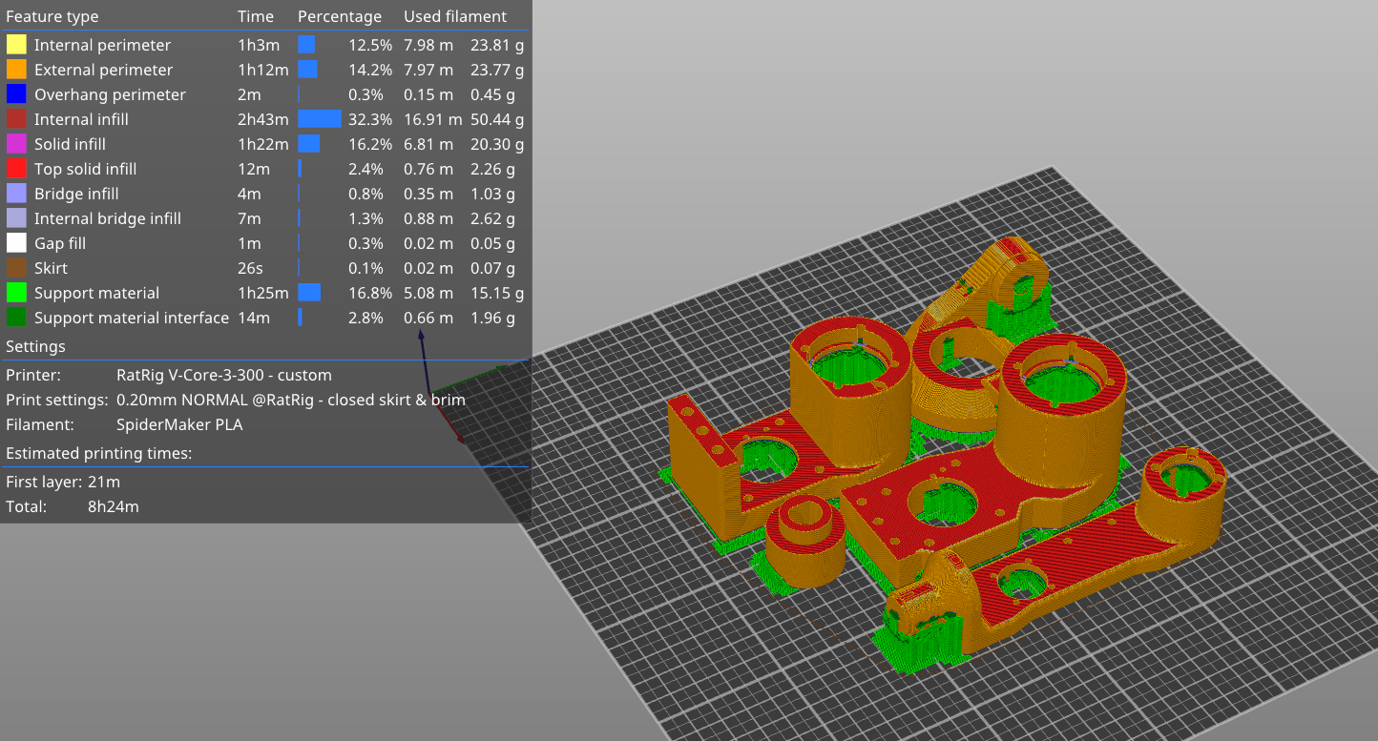Hide Internal bridge infill from preview
1378x741 pixels.
tap(107, 218)
